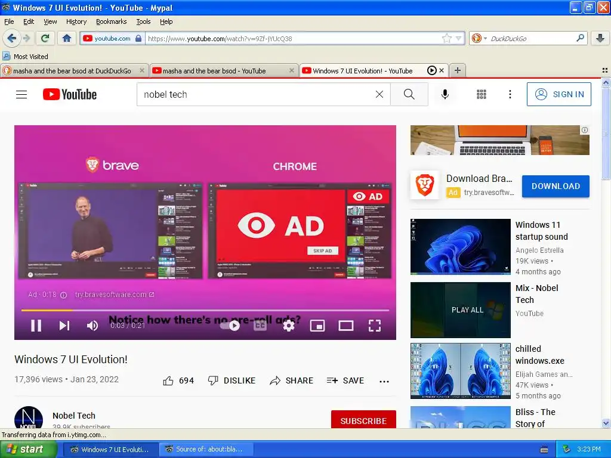Viewport: 611px width, 458px height.
Task: Open the Tools menu
Action: point(143,21)
